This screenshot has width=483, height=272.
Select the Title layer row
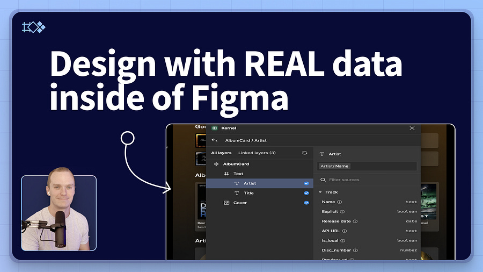coord(260,193)
